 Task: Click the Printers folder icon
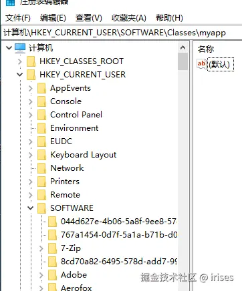point(41,182)
